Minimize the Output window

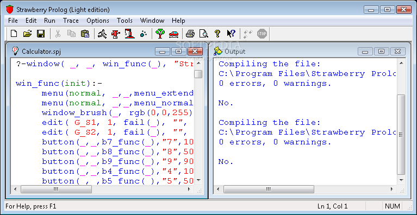pyautogui.click(x=365, y=51)
